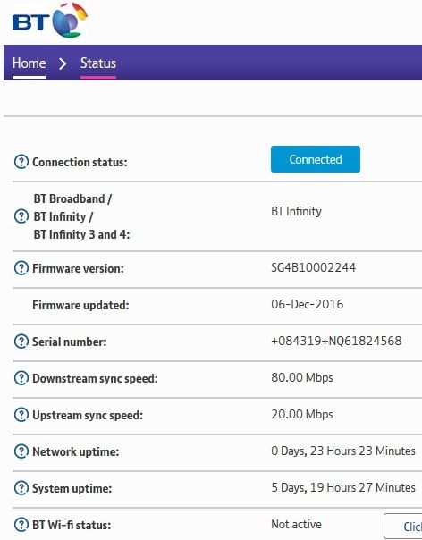The width and height of the screenshot is (422, 540).
Task: Open help for Downstream sync speed
Action: [21, 378]
